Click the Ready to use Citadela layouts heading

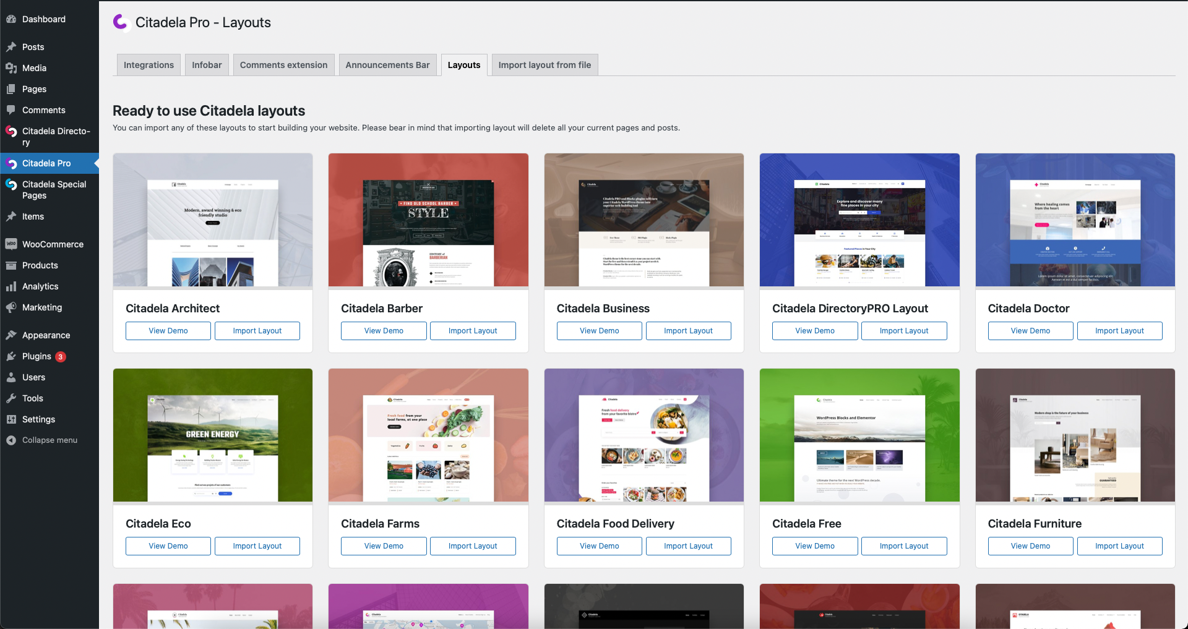[209, 111]
